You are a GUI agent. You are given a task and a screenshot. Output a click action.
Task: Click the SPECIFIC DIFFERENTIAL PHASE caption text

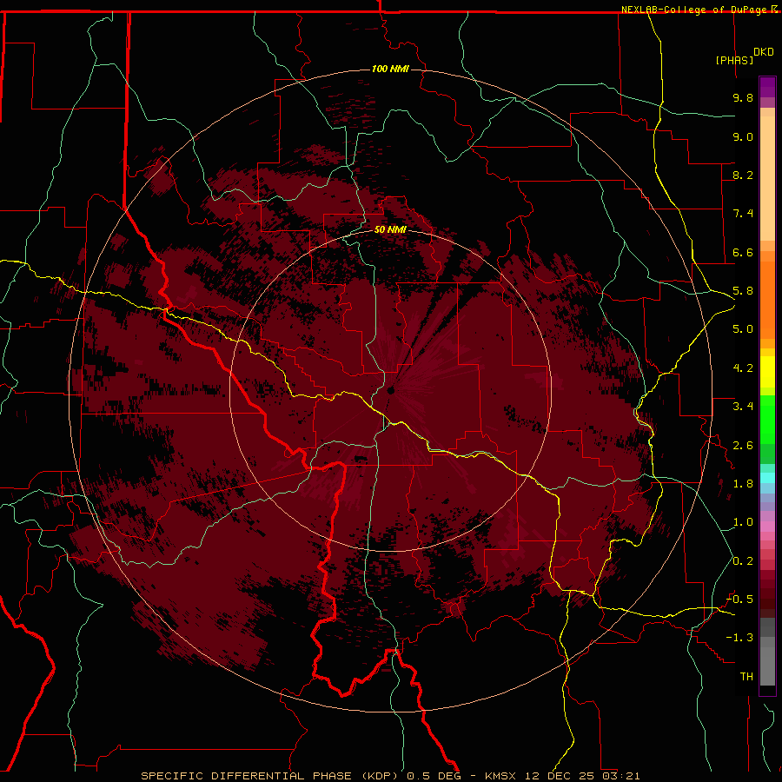pyautogui.click(x=246, y=776)
